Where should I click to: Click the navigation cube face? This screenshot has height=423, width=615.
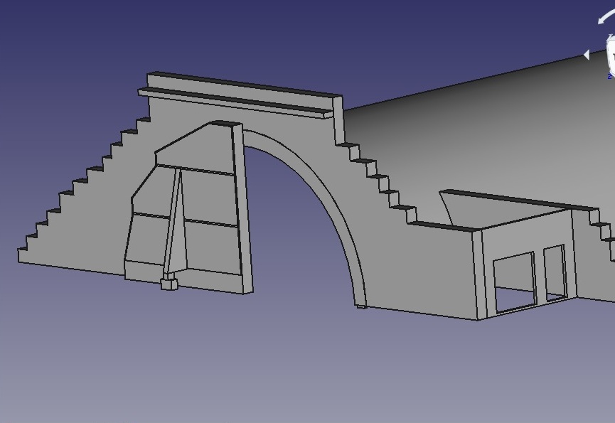[611, 55]
